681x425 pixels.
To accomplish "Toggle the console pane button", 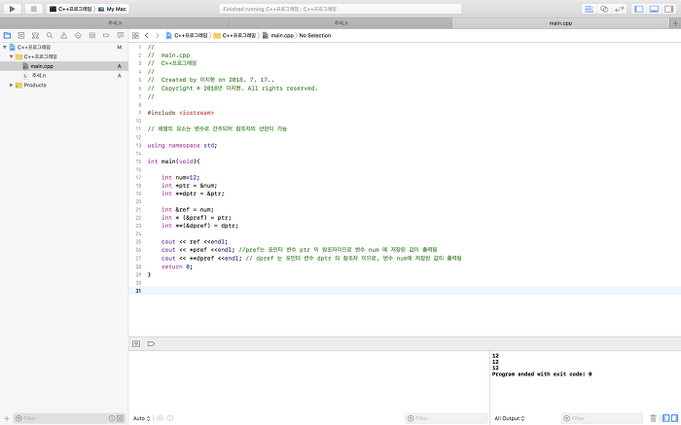I will pyautogui.click(x=674, y=418).
